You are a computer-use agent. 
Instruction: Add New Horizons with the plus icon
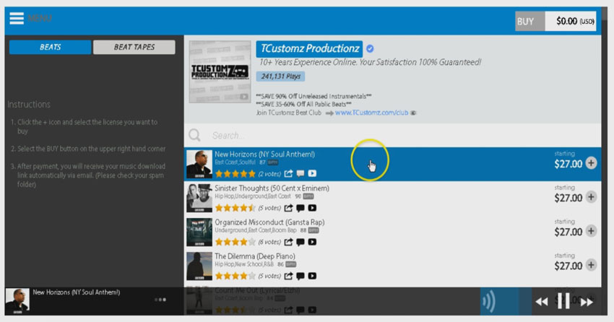[592, 162]
